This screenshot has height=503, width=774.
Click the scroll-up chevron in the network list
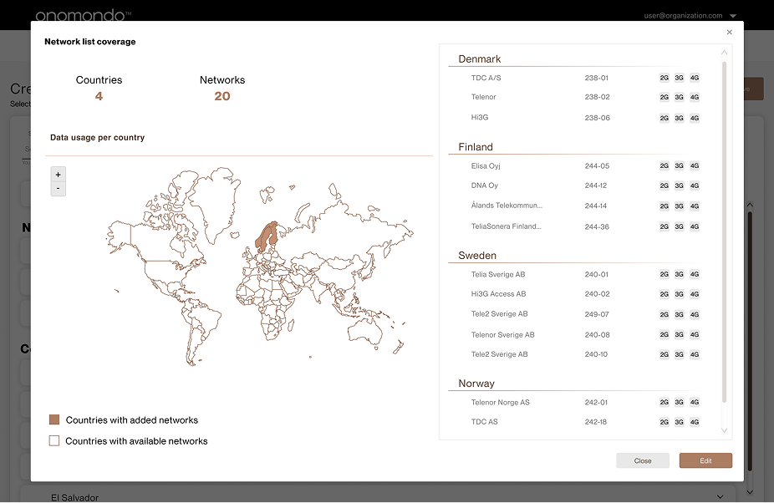pos(723,50)
